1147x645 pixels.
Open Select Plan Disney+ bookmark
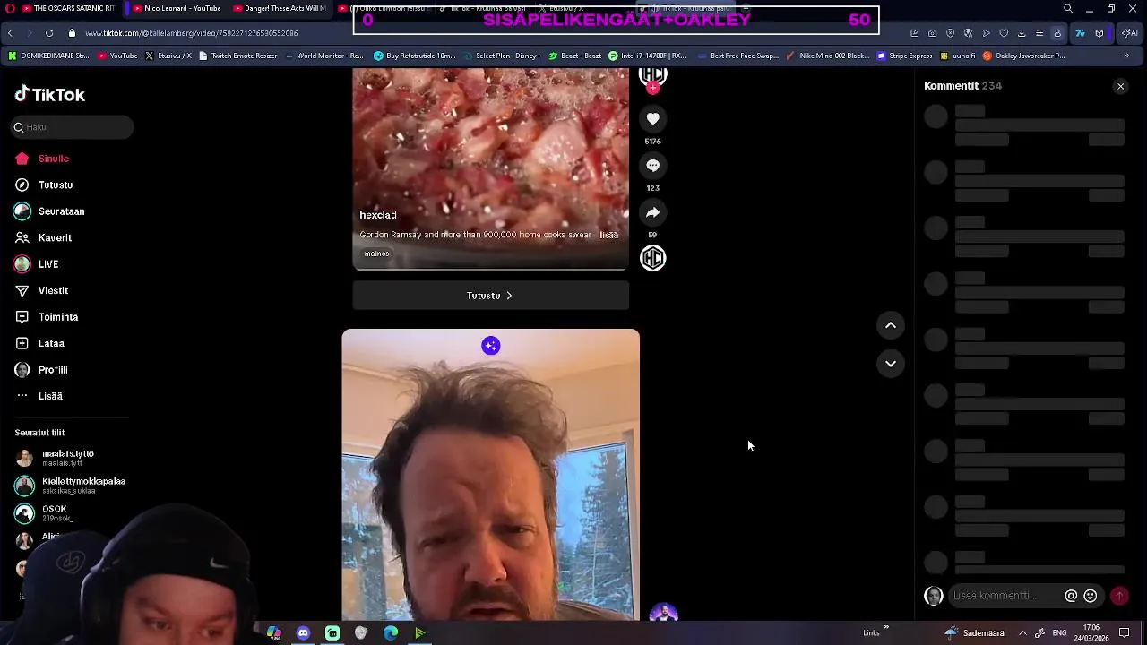(501, 56)
